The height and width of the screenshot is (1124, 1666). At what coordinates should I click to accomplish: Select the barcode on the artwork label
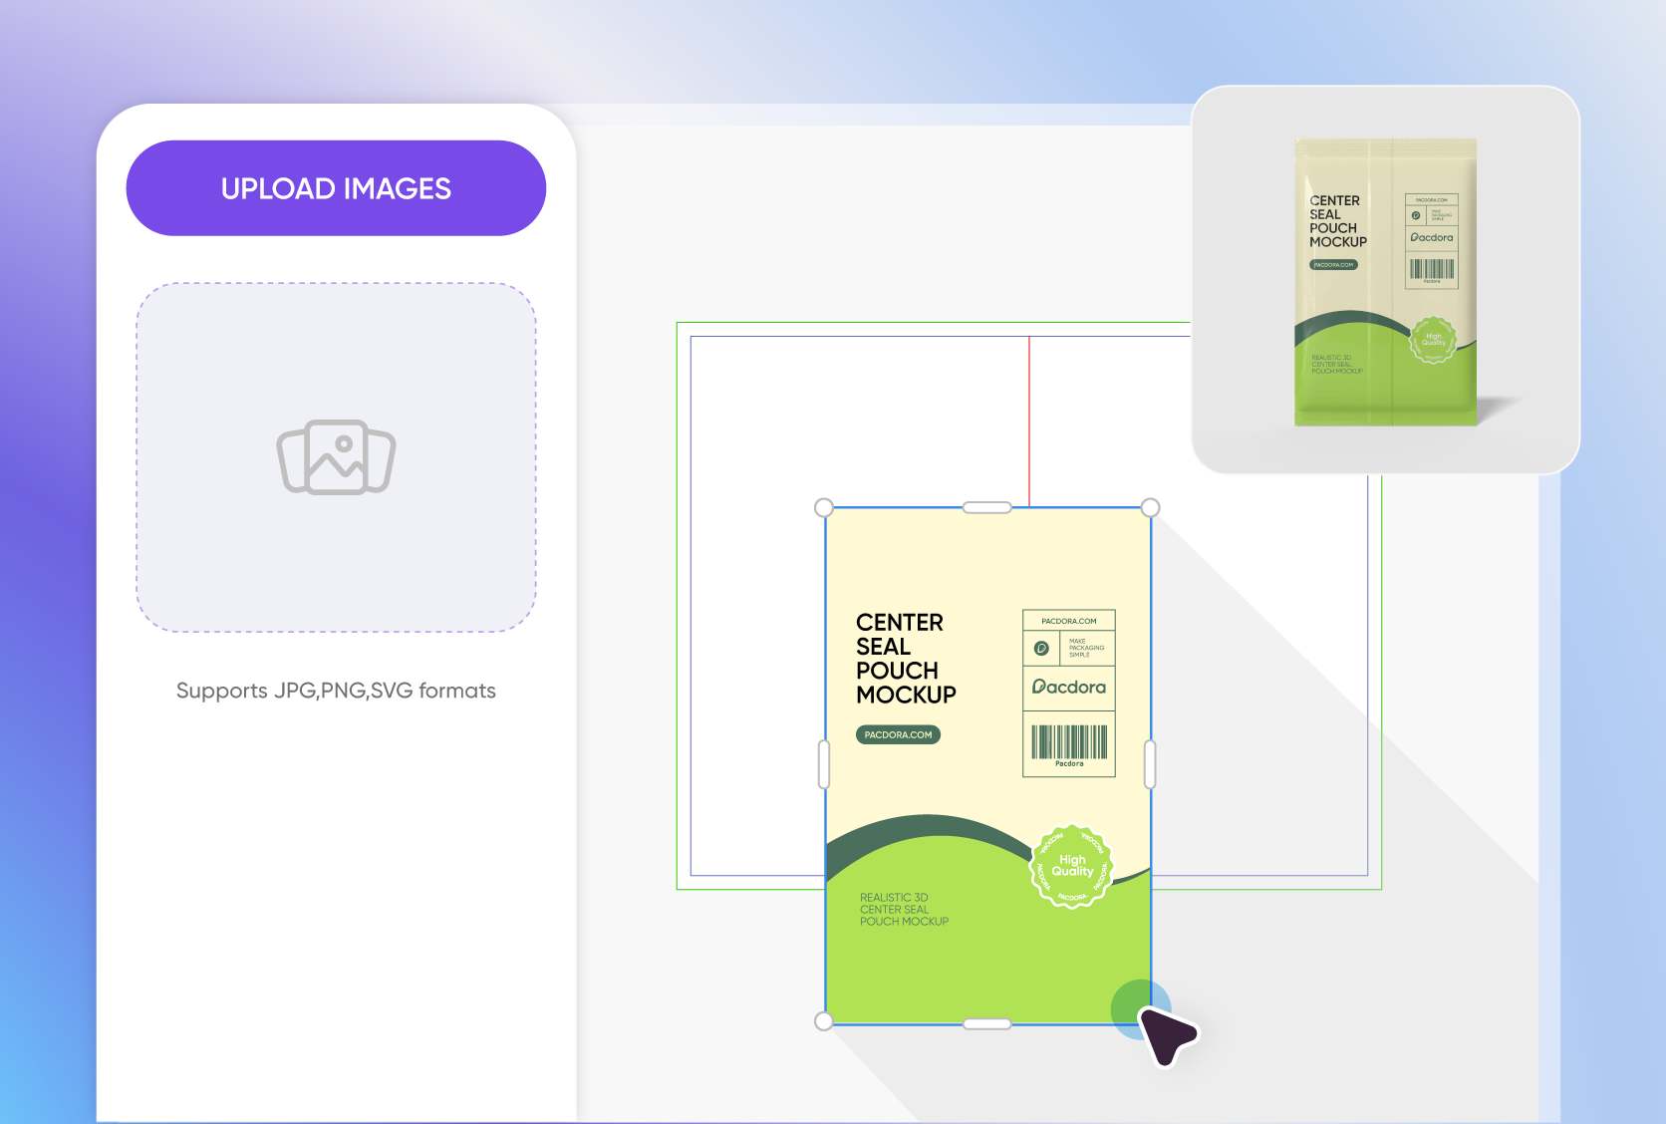[x=1069, y=743]
